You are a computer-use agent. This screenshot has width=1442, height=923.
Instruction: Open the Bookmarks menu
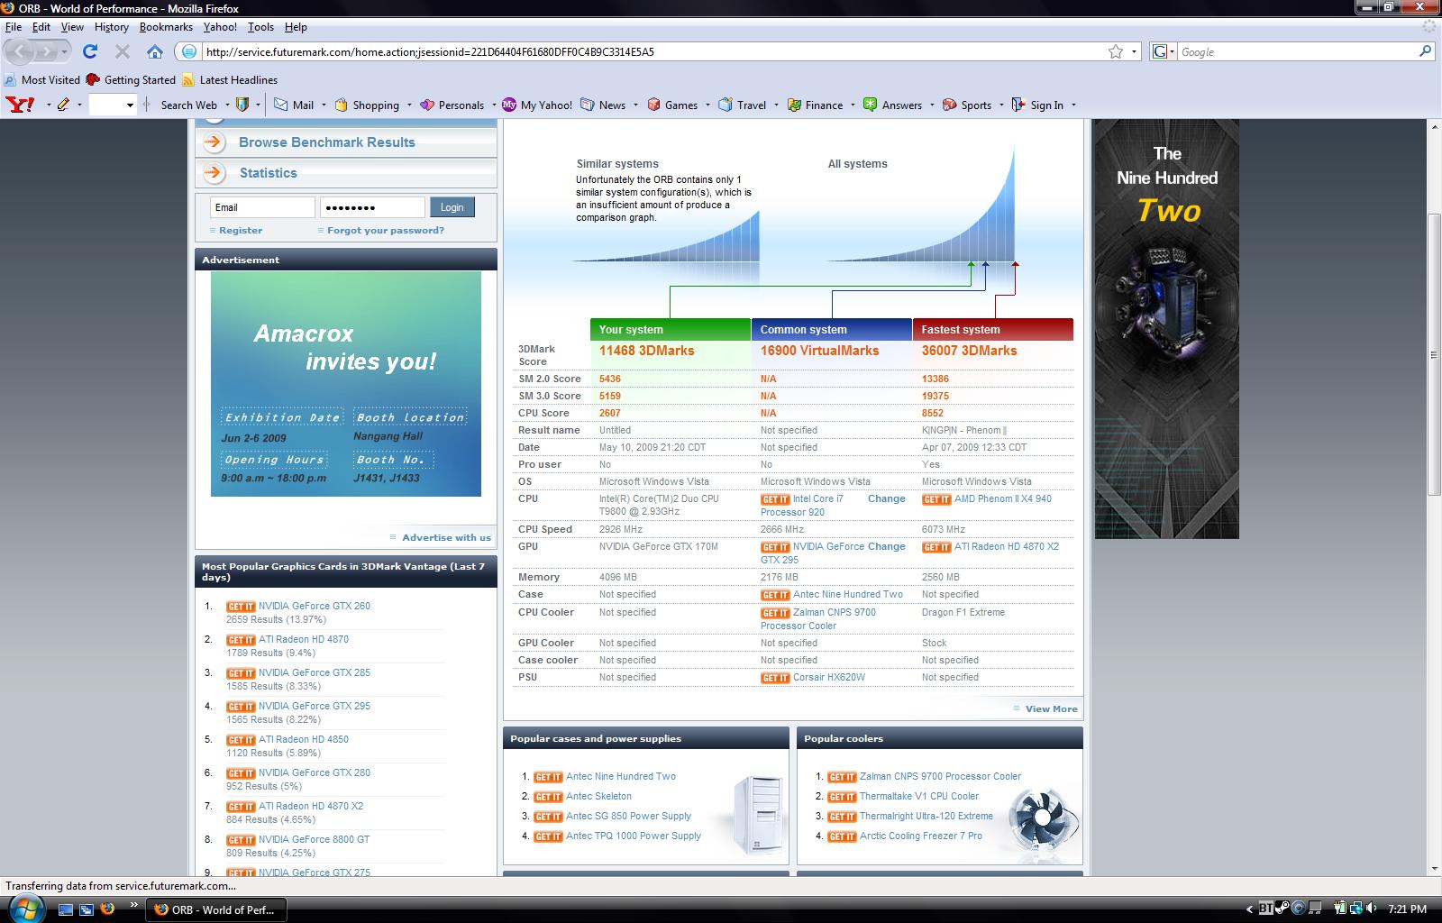[166, 27]
